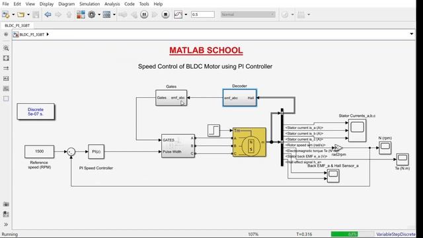The width and height of the screenshot is (423, 238).
Task: Open the Edit menu
Action: (17, 4)
